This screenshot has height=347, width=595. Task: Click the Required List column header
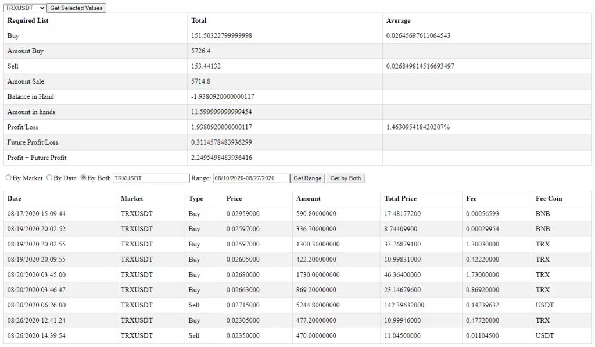coord(28,20)
